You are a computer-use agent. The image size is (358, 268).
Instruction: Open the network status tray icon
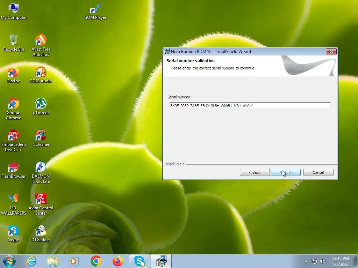(x=314, y=261)
